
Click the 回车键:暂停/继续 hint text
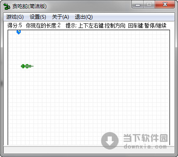(x=147, y=25)
